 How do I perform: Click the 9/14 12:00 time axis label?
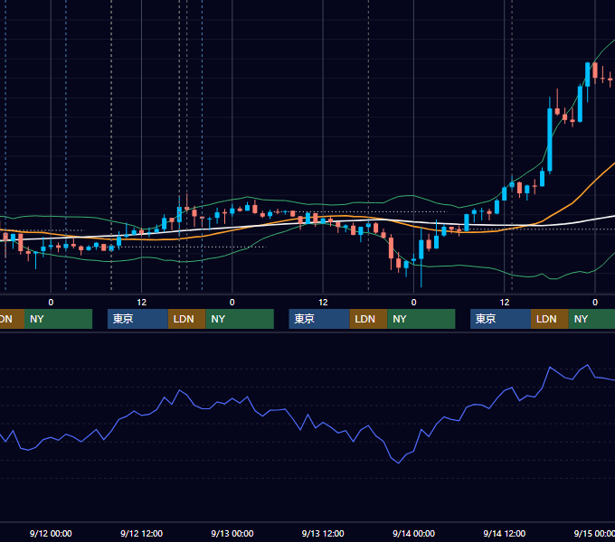[x=505, y=533]
